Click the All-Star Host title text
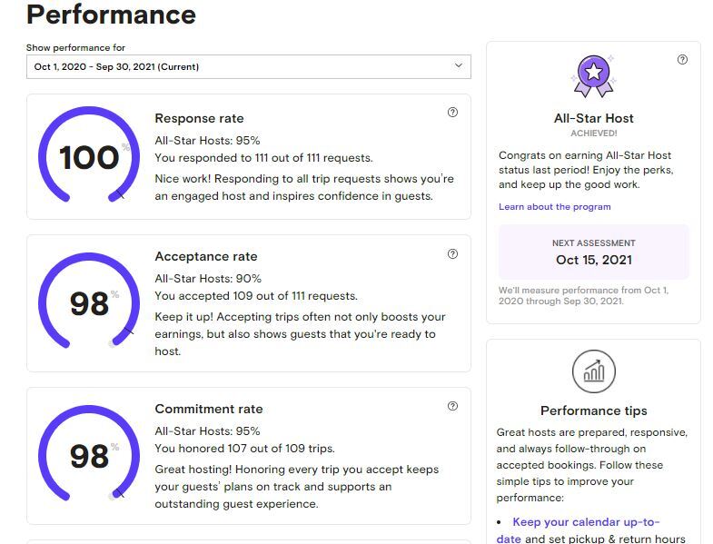Screen dimensions: 713x544 tap(593, 118)
